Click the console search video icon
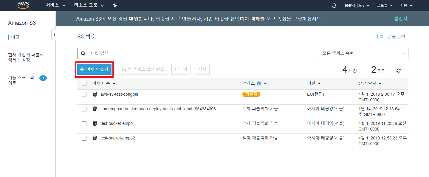This screenshot has height=177, width=429. coord(380,37)
